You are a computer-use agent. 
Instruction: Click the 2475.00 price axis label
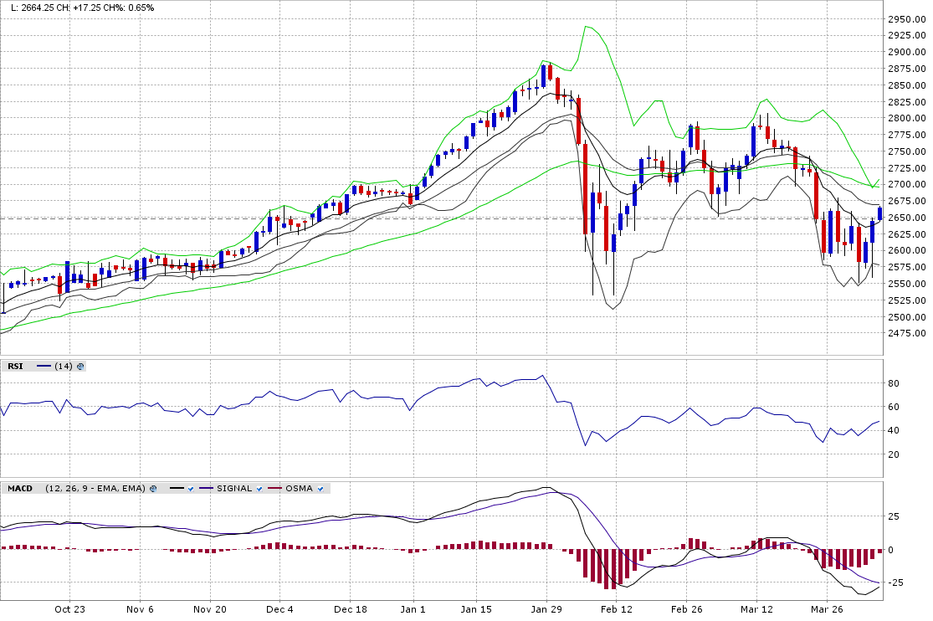(x=907, y=333)
